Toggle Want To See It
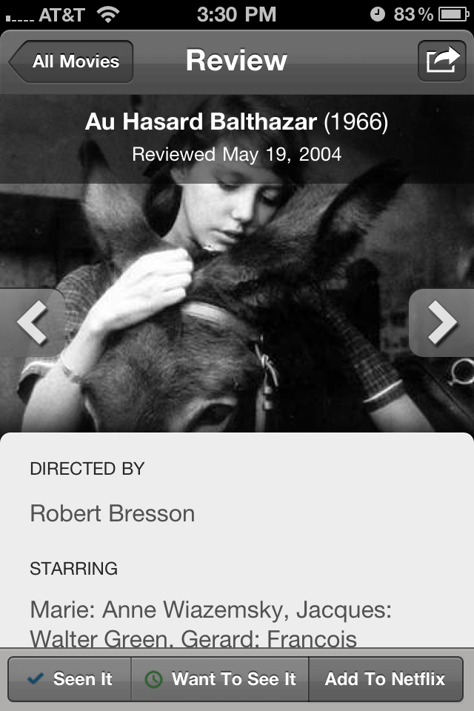The width and height of the screenshot is (474, 711). click(220, 679)
